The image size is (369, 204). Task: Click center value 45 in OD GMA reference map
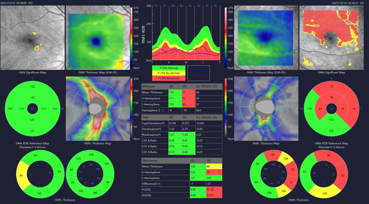(33, 109)
